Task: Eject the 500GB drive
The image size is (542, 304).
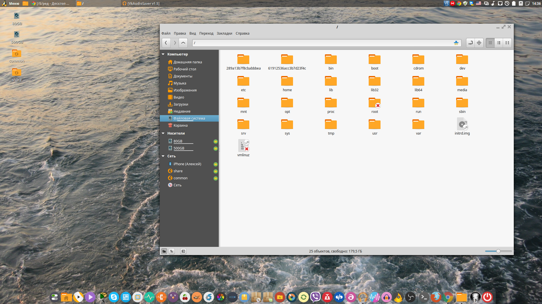Action: coord(216,148)
